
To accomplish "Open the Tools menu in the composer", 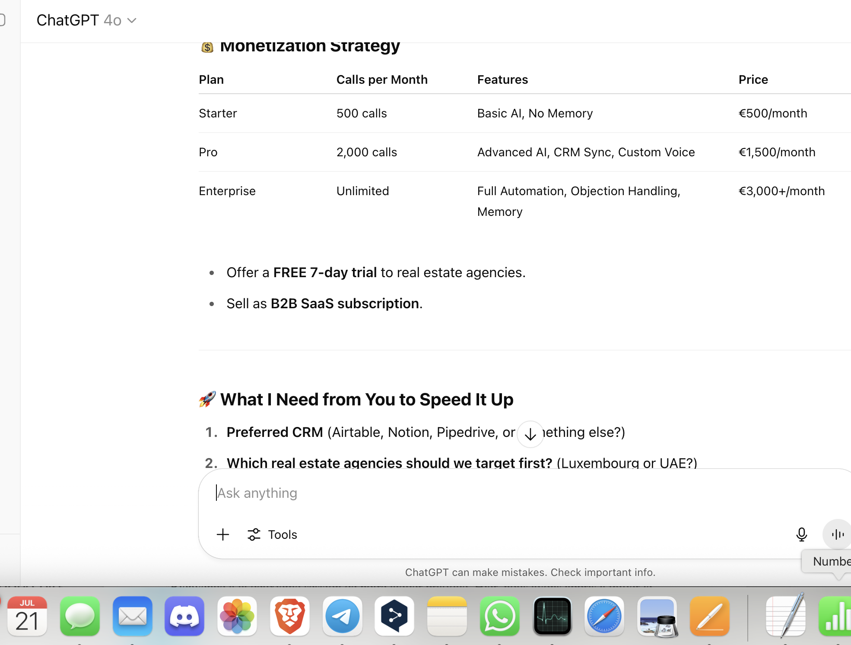I will (272, 534).
